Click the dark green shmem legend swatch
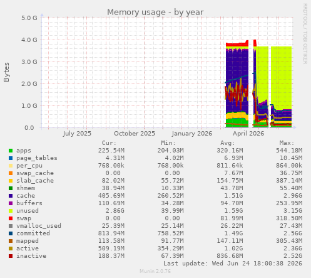The width and height of the screenshot is (311, 278). (x=11, y=188)
